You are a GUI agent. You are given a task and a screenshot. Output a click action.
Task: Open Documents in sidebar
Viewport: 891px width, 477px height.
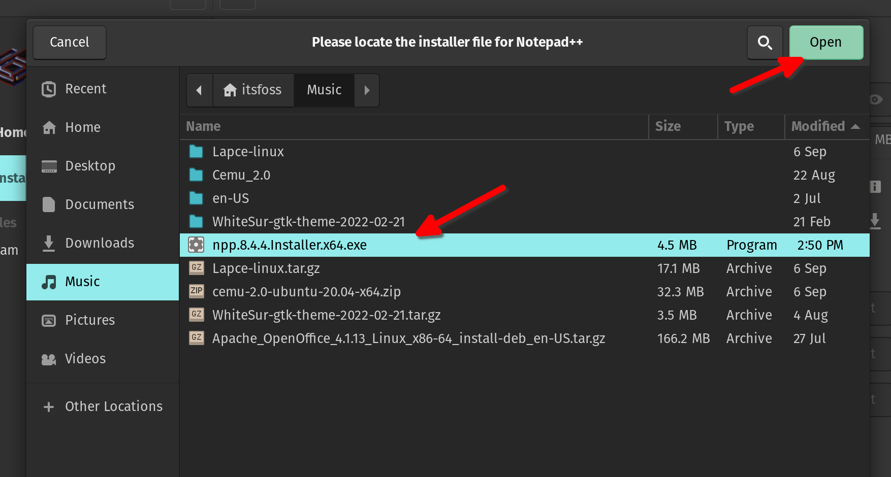click(x=103, y=205)
